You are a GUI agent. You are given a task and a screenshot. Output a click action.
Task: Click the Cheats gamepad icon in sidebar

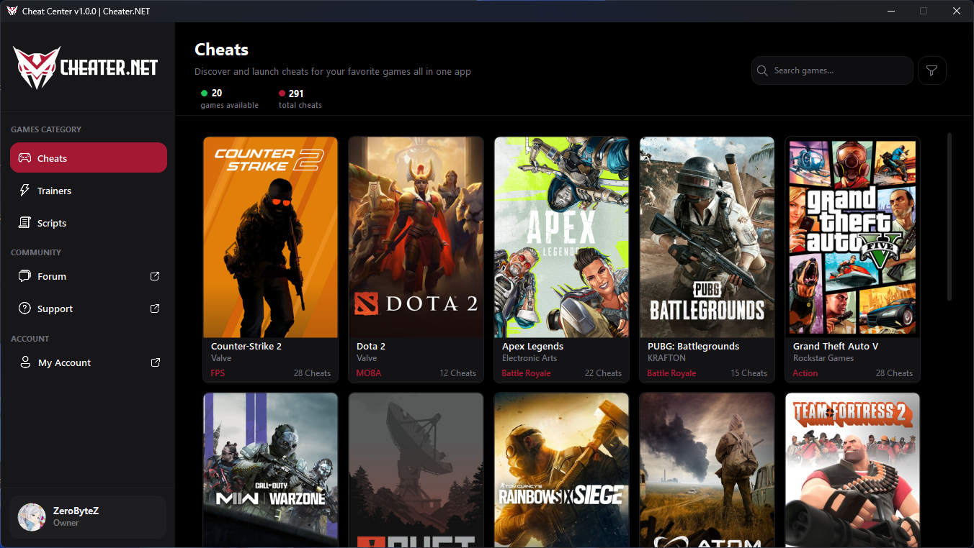pyautogui.click(x=24, y=158)
